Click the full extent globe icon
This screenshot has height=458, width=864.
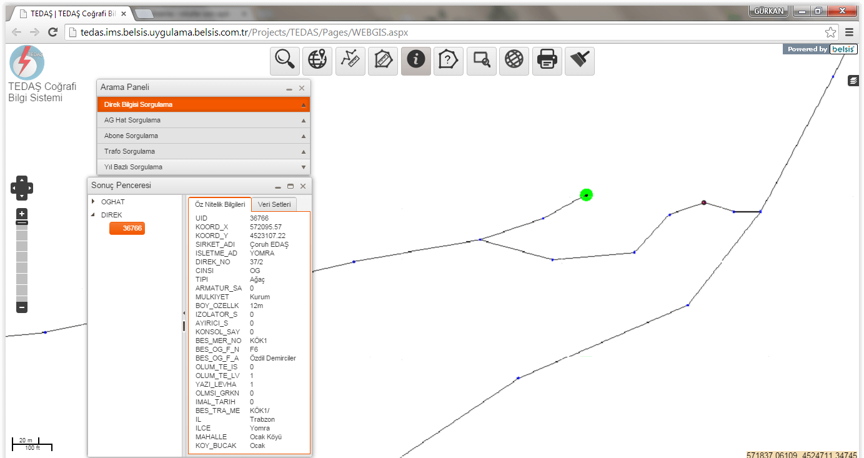pos(514,60)
